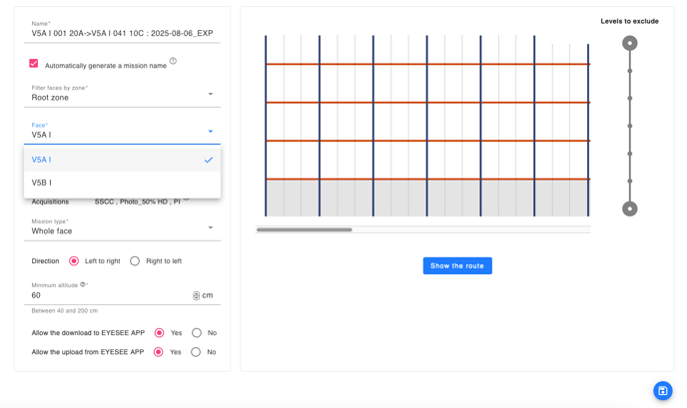
Task: Choose Yes for upload from EYESEE APP
Action: [158, 352]
